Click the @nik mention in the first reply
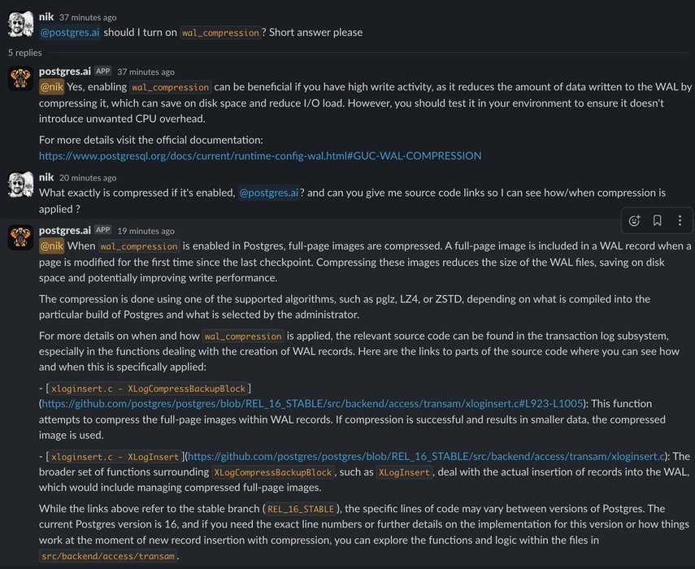 pyautogui.click(x=51, y=87)
